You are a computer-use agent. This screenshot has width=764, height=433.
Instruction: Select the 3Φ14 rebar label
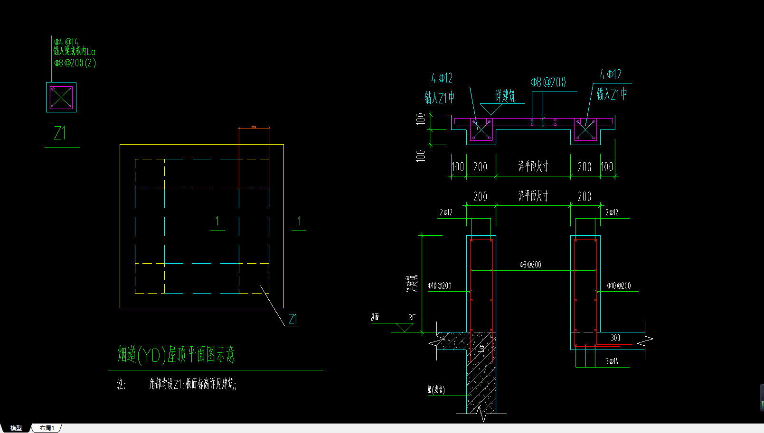coord(612,361)
